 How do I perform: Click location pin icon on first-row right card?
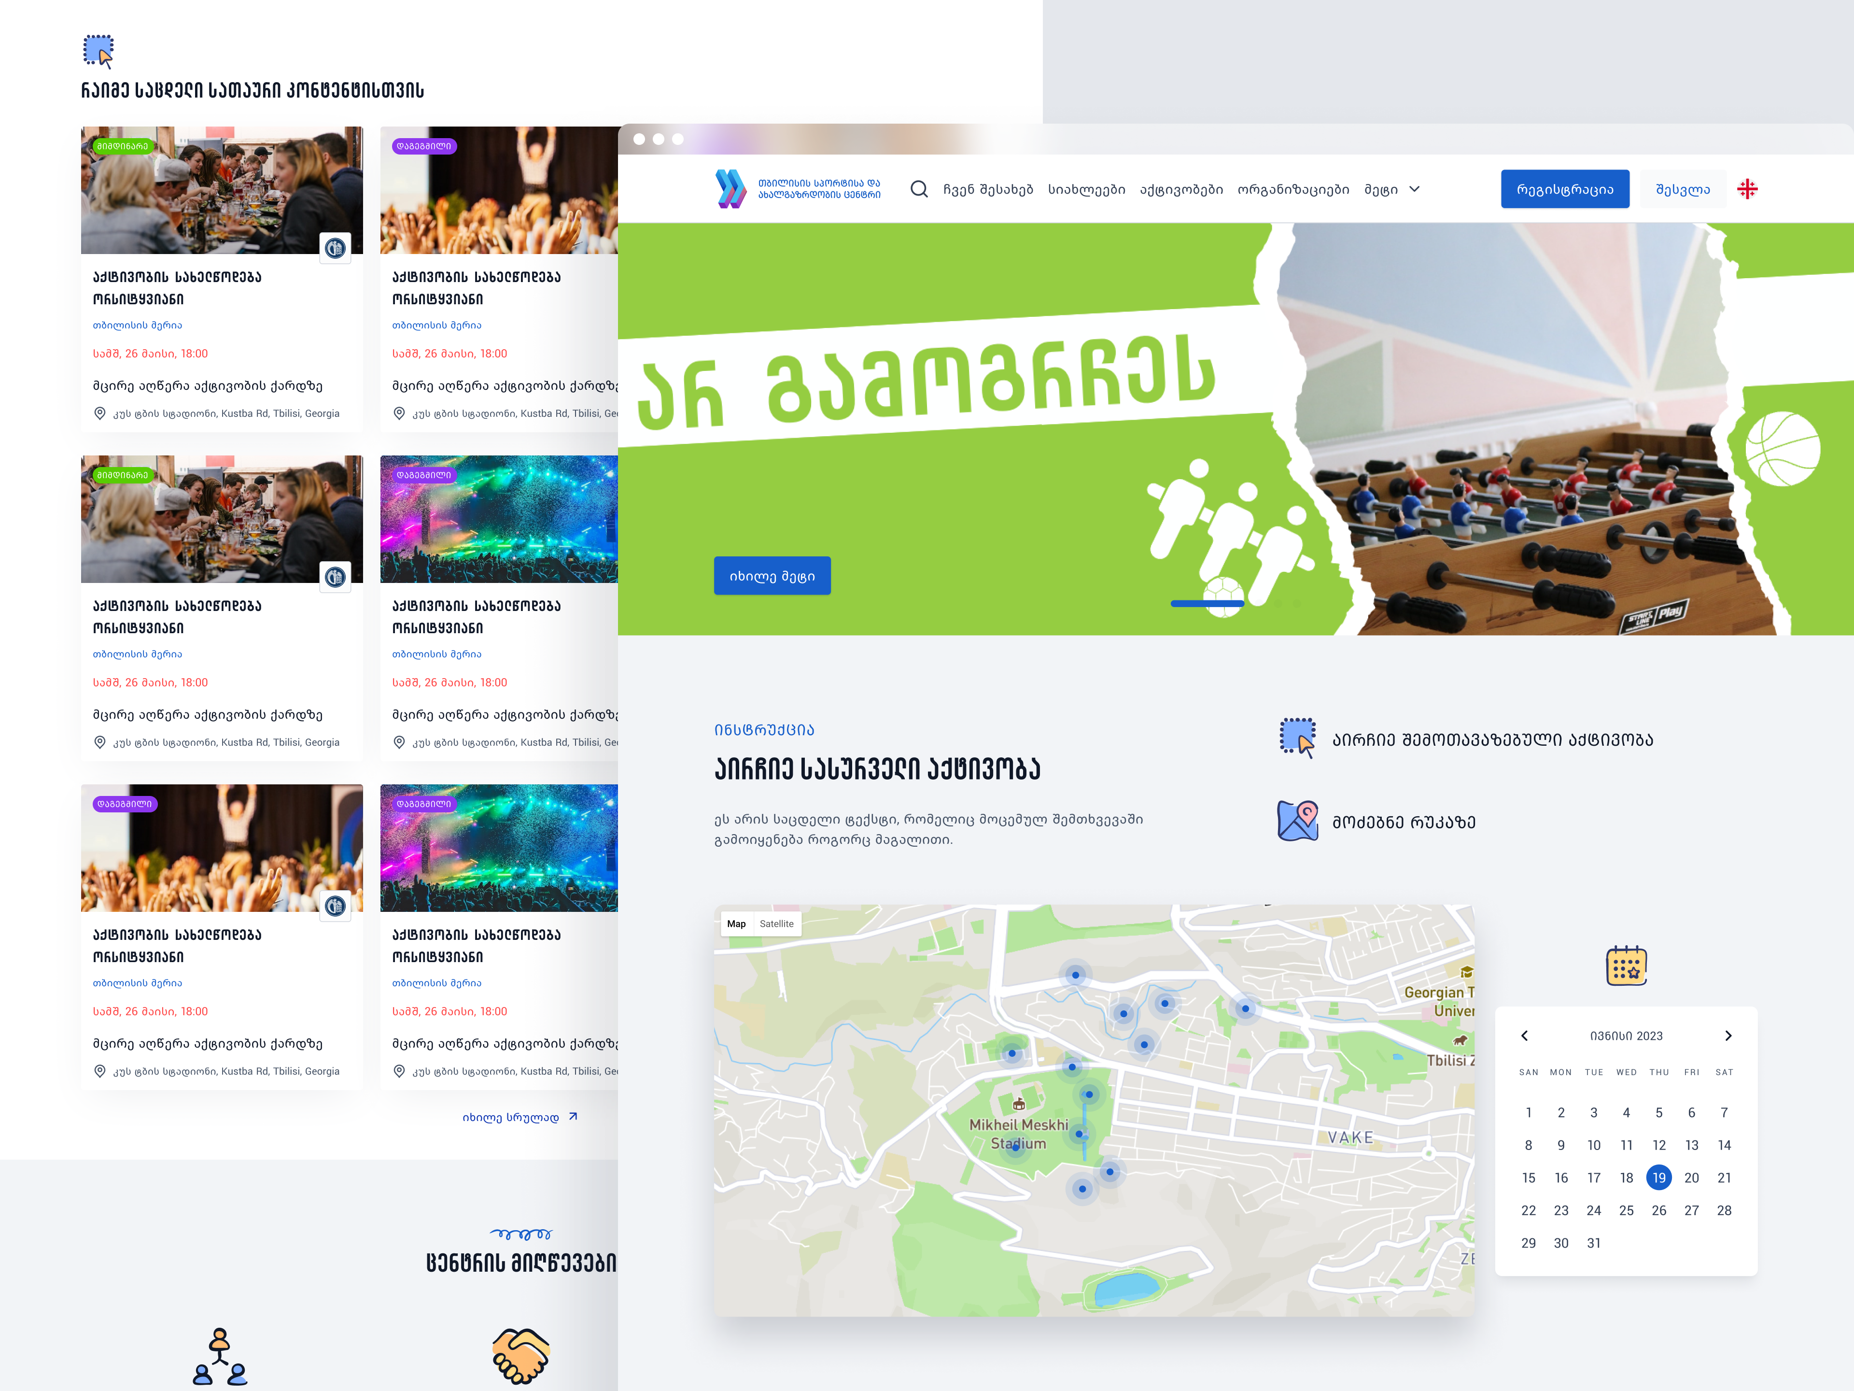[399, 412]
